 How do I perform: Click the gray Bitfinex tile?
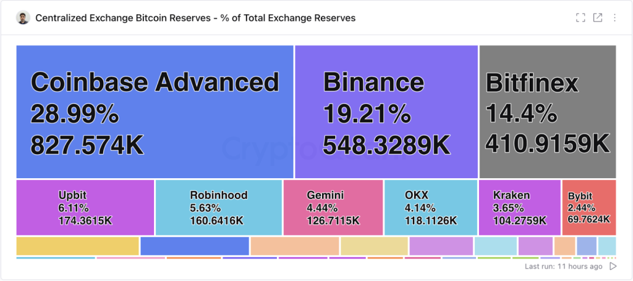coord(548,112)
